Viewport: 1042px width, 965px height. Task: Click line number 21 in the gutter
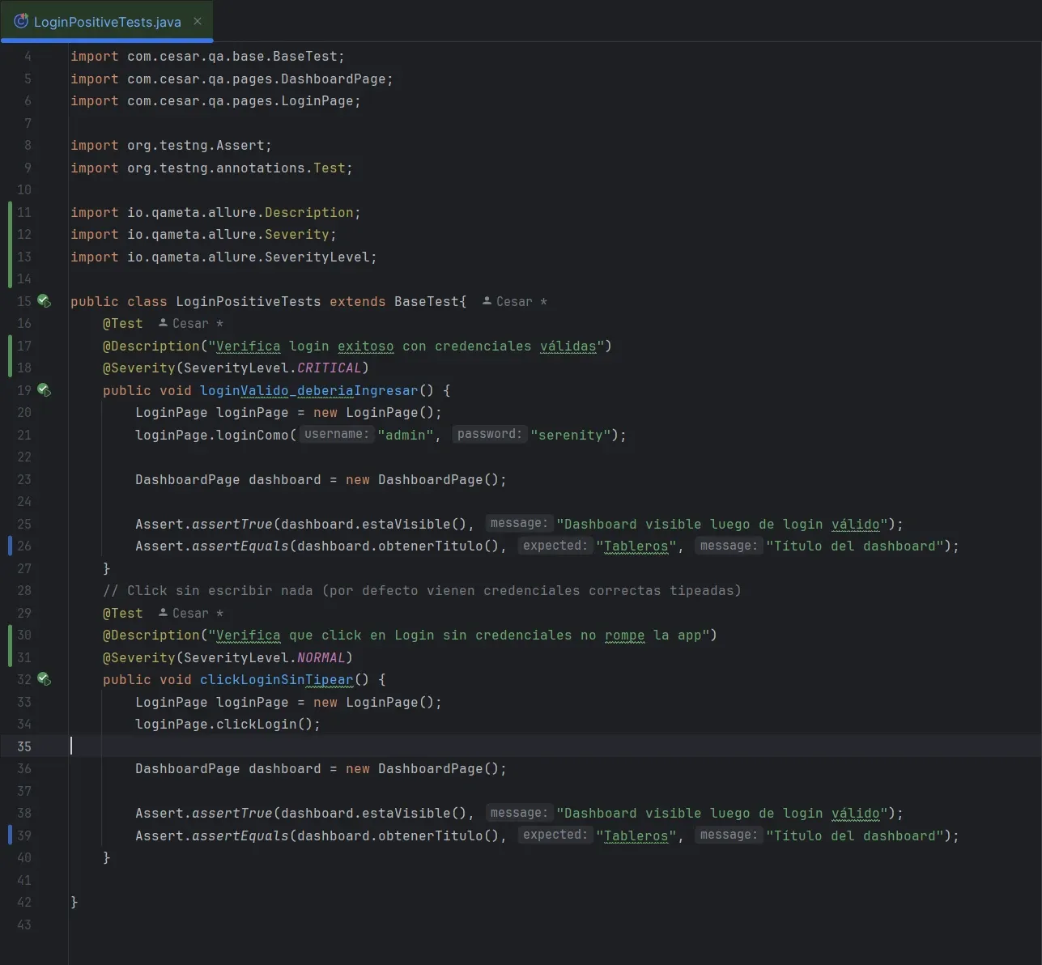pyautogui.click(x=23, y=435)
